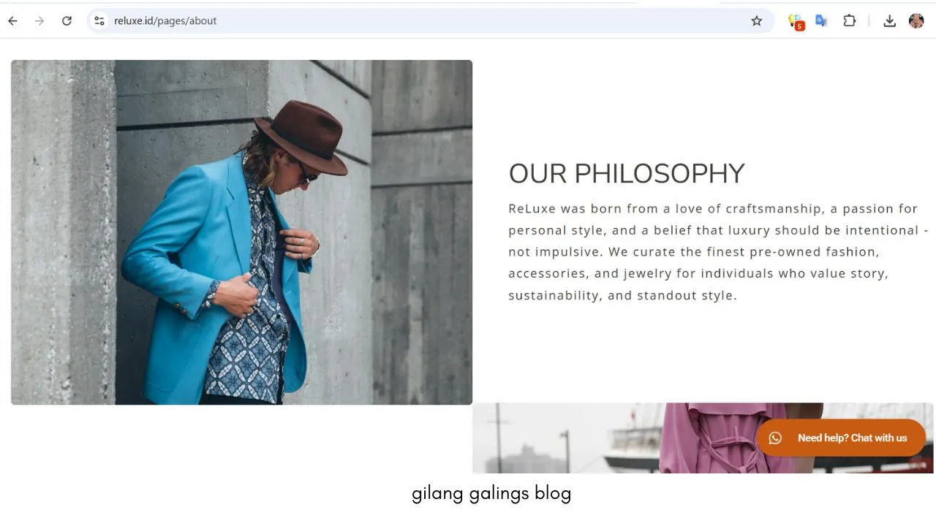Screen dimensions: 936x526
Task: Show browser downloads
Action: tap(889, 21)
